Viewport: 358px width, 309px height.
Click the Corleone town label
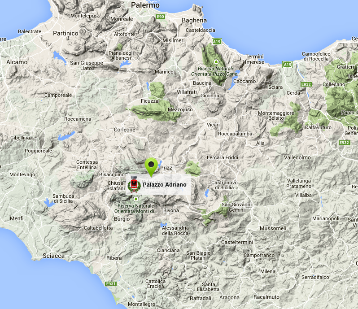click(125, 130)
